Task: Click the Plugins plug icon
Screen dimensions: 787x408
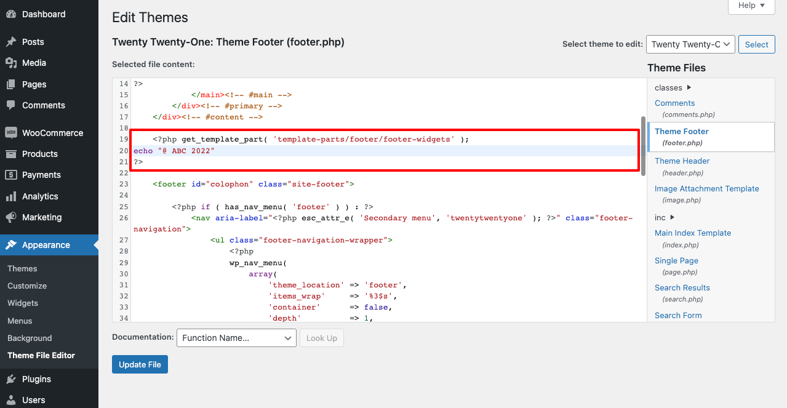Action: point(11,379)
